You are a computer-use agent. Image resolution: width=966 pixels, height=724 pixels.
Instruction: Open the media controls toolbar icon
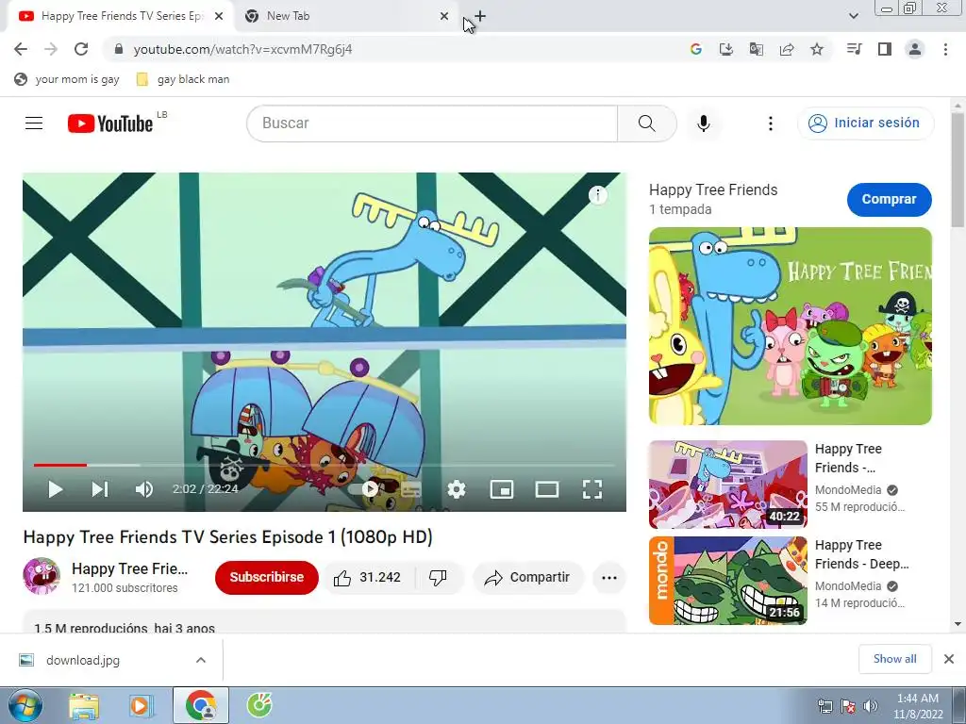[x=854, y=49]
